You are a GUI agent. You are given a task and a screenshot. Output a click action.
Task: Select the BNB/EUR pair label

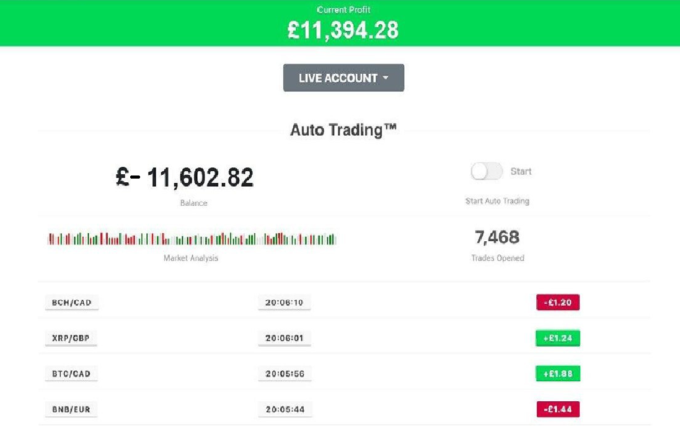point(72,409)
